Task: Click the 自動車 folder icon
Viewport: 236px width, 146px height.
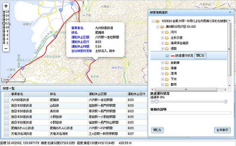Action: click(167, 63)
